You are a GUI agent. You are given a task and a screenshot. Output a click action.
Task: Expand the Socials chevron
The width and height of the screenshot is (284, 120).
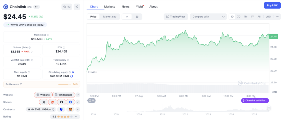pos(78,102)
